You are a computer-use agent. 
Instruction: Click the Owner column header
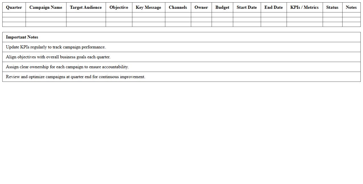tap(201, 7)
